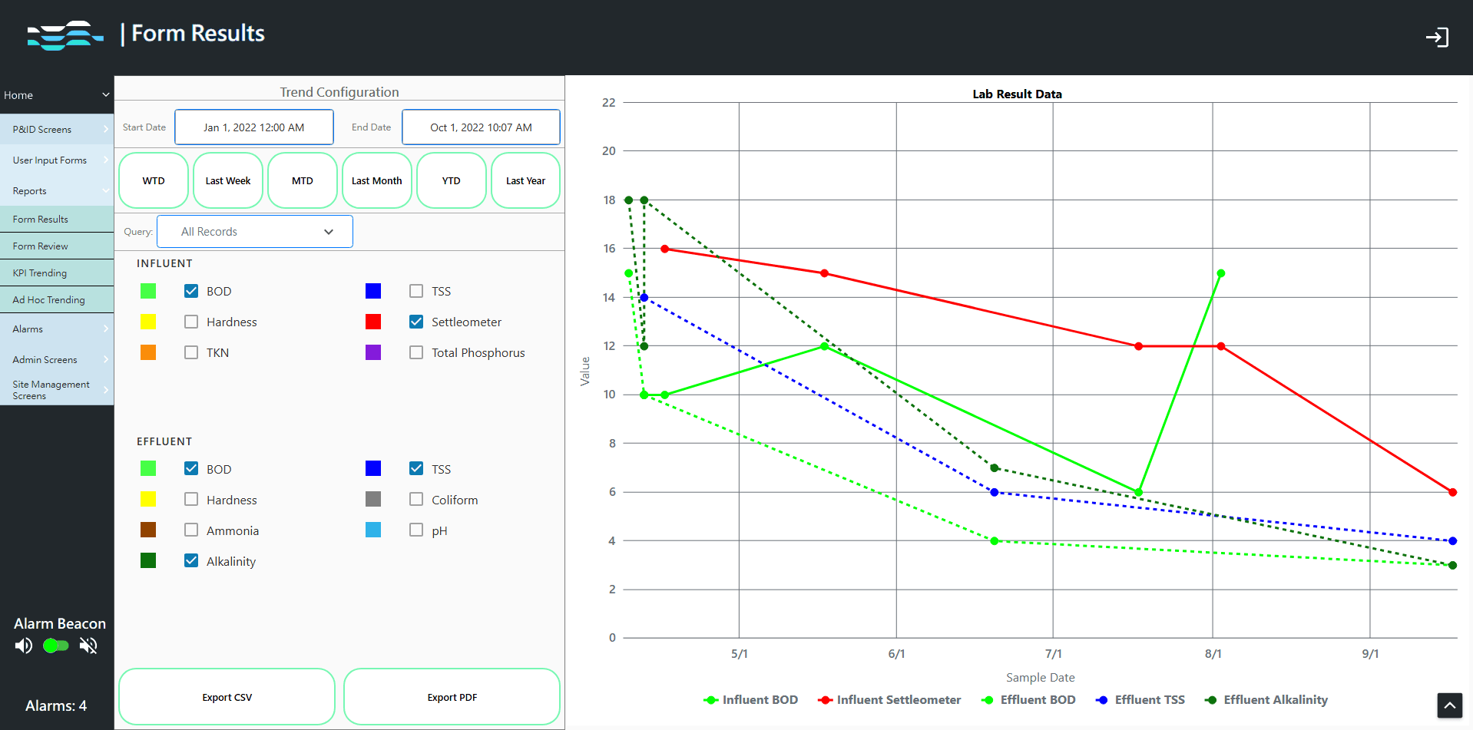Enable the Total Phosphorus checkbox

point(416,352)
